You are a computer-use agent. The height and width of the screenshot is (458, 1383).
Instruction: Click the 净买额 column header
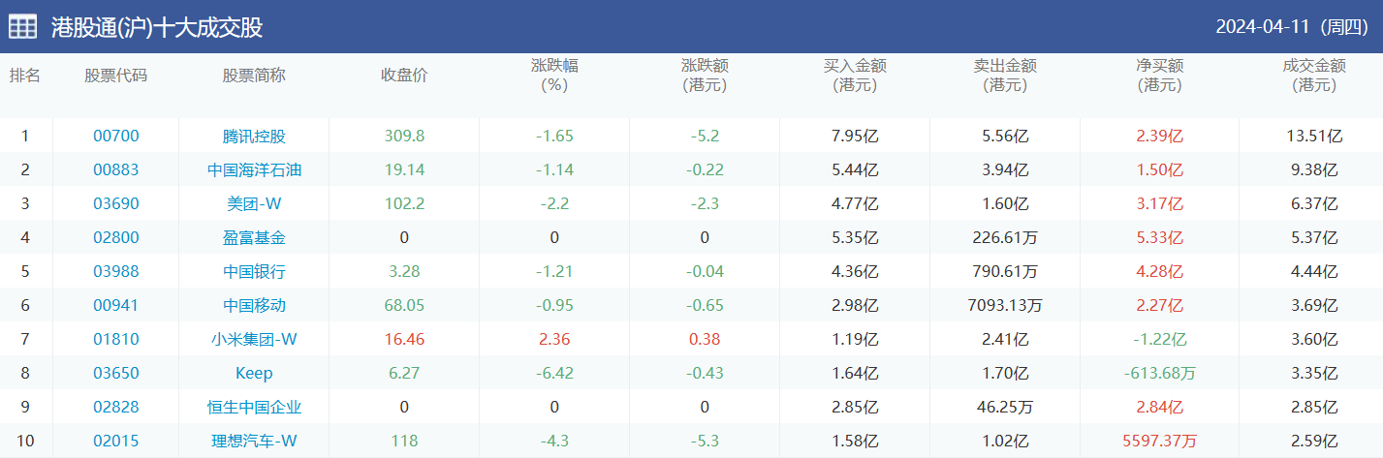pos(1159,76)
